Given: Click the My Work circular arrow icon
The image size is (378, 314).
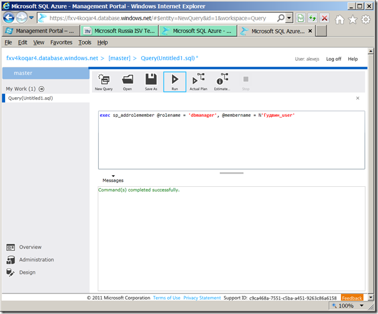Looking at the screenshot, I should [42, 89].
